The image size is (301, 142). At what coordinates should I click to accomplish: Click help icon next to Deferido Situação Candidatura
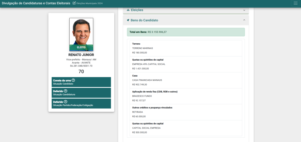(x=66, y=91)
